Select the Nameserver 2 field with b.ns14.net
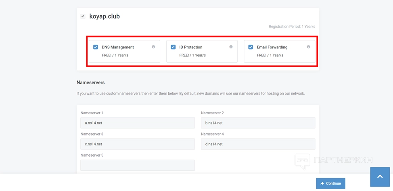Screen dimensions: 393x191 coord(258,123)
